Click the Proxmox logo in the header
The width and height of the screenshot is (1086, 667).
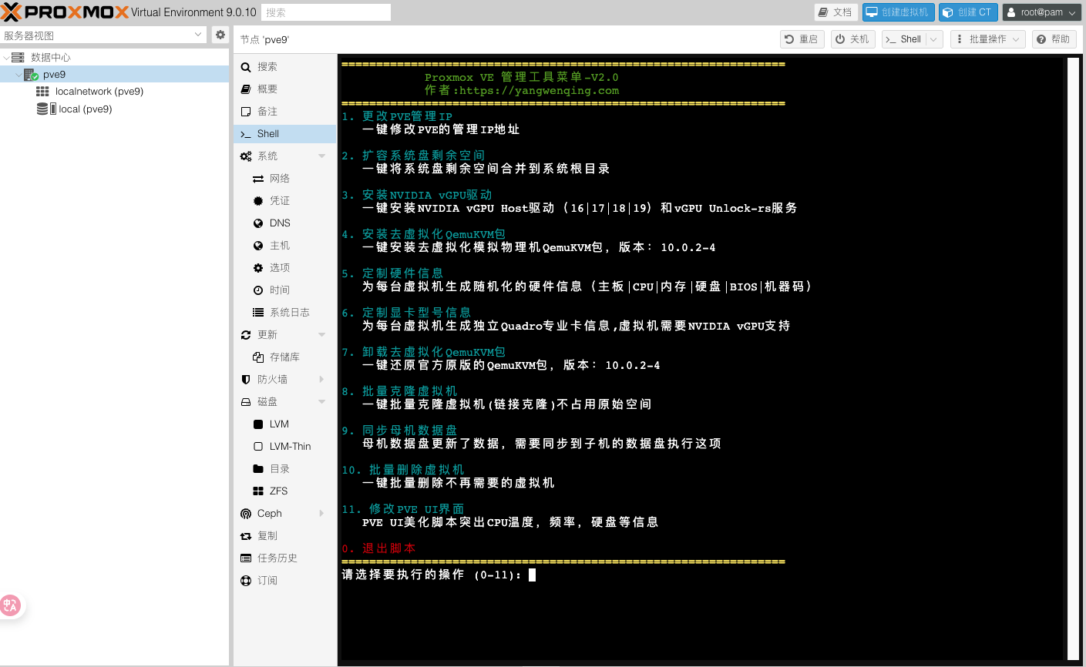click(x=65, y=12)
